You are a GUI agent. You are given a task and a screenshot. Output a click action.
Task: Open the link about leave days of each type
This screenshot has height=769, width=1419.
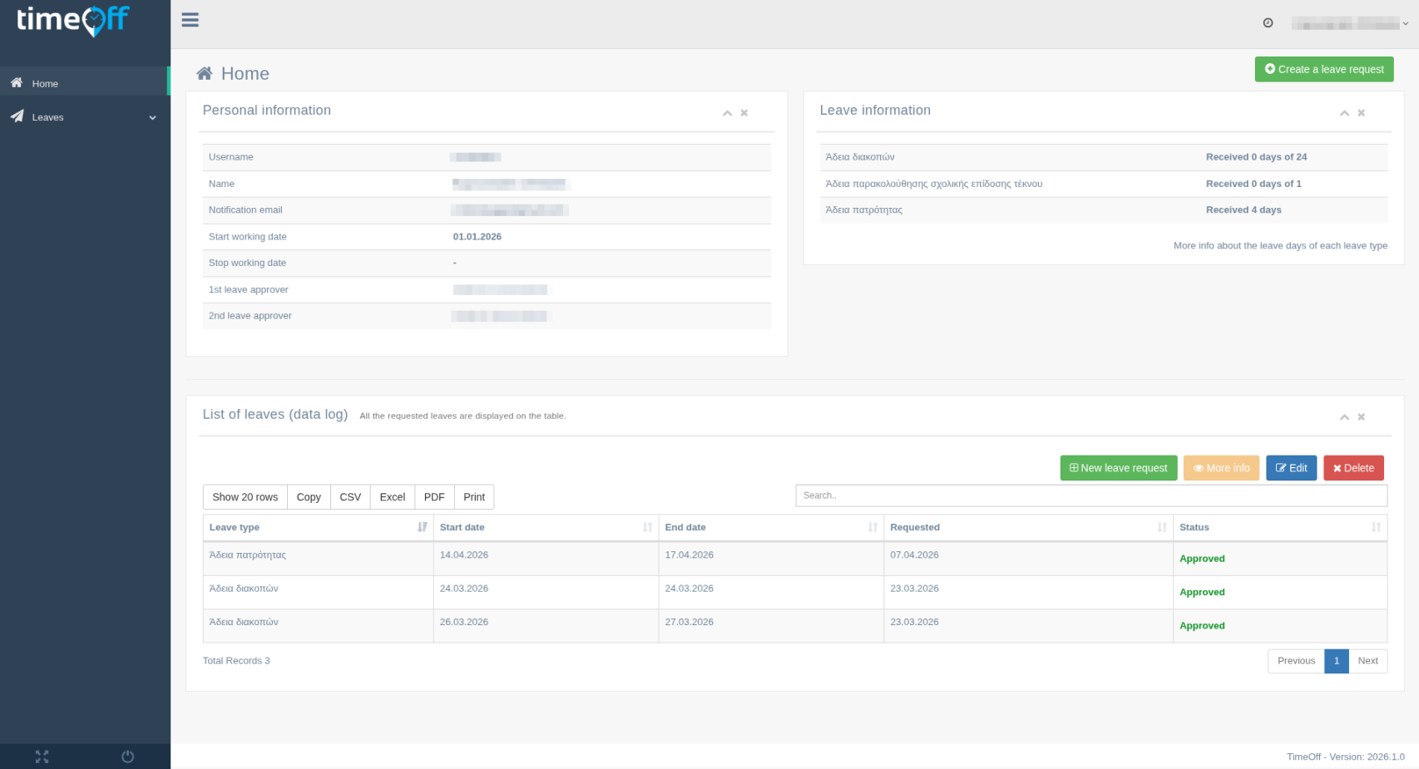pyautogui.click(x=1279, y=245)
